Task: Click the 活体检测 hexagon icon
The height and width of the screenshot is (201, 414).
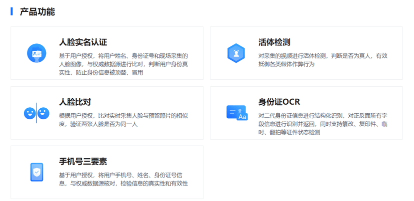Action: 236,53
